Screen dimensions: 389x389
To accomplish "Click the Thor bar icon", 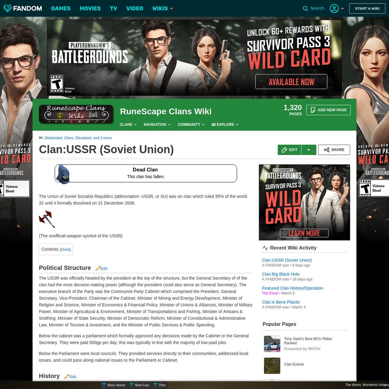I will click(156, 385).
